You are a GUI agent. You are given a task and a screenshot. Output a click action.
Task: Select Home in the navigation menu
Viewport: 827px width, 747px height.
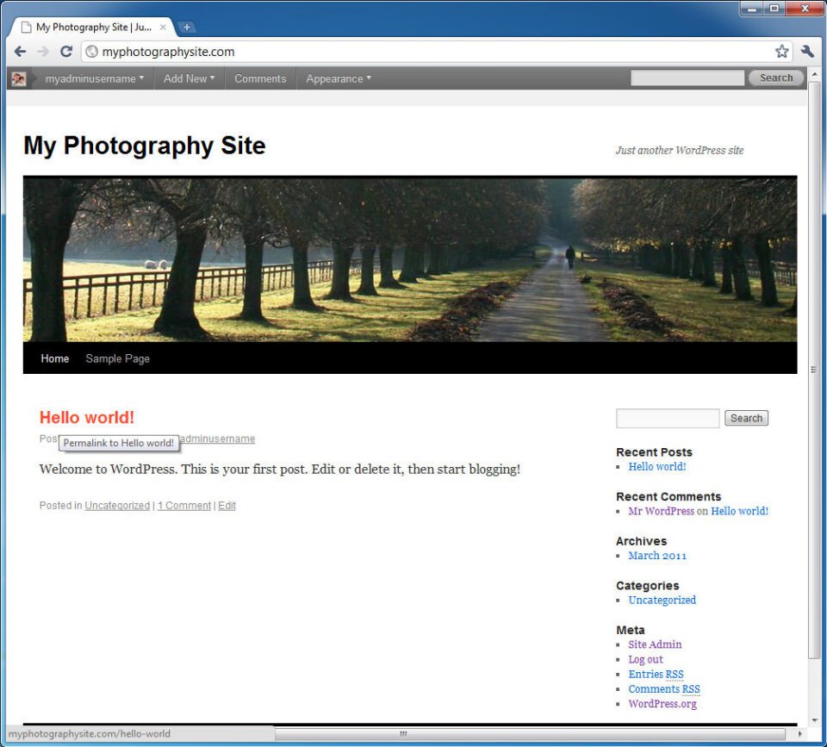coord(55,358)
